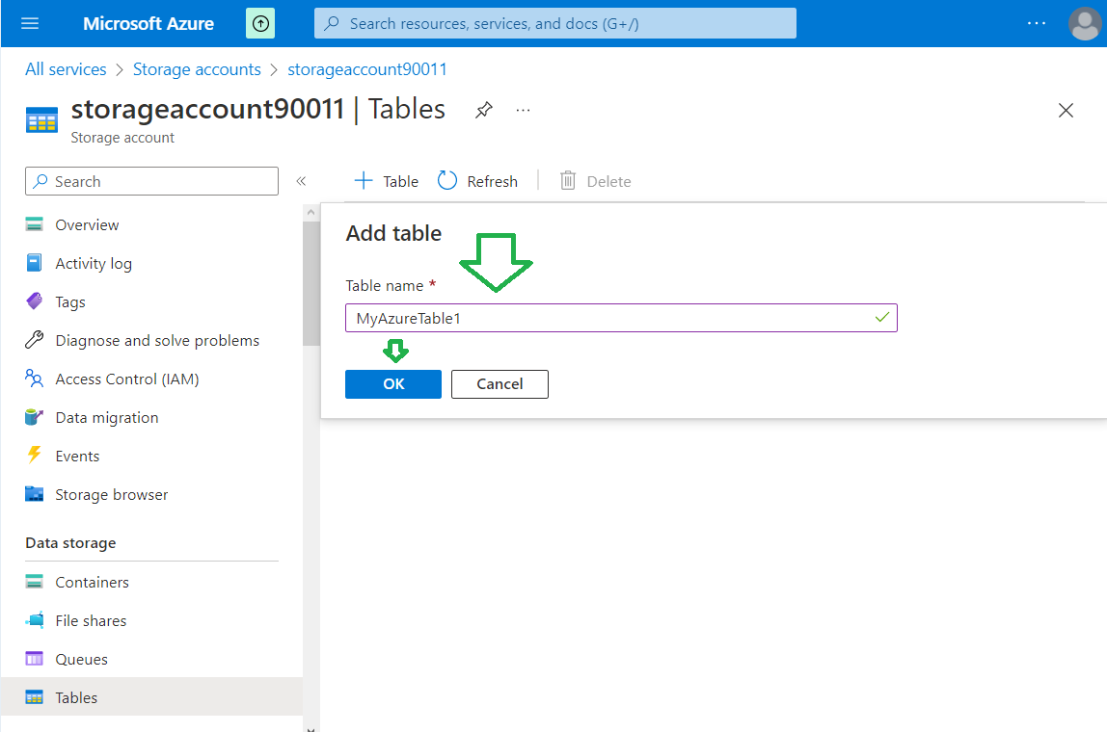Screen dimensions: 1107x732
Task: Refresh the tables list
Action: (x=478, y=181)
